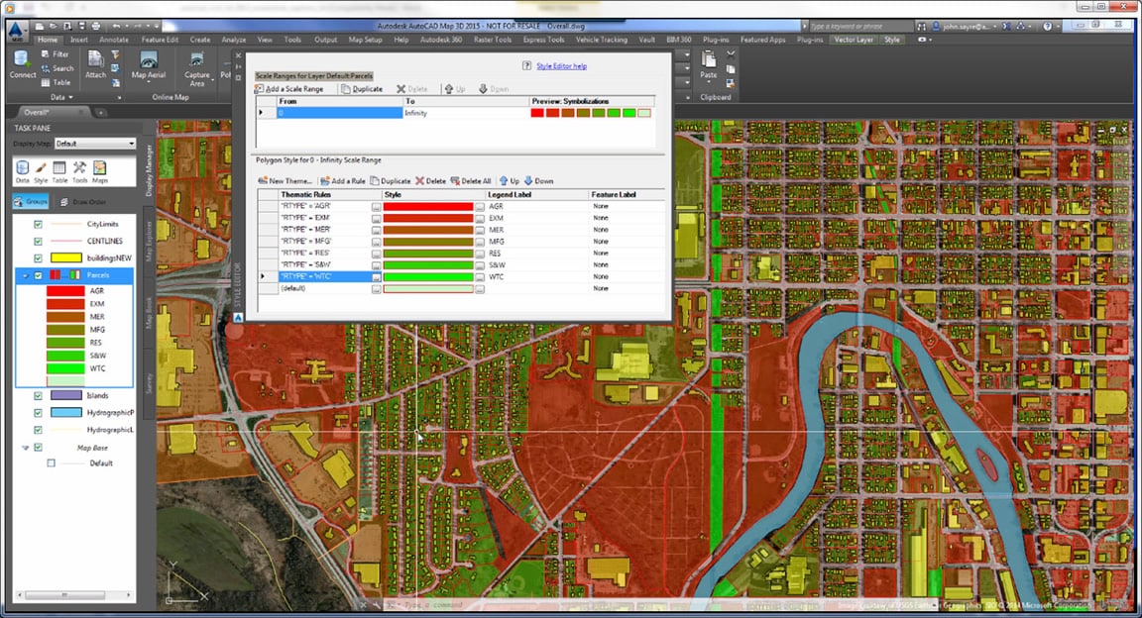This screenshot has height=618, width=1142.
Task: Click Duplicate in polygon style toolbar
Action: (391, 180)
